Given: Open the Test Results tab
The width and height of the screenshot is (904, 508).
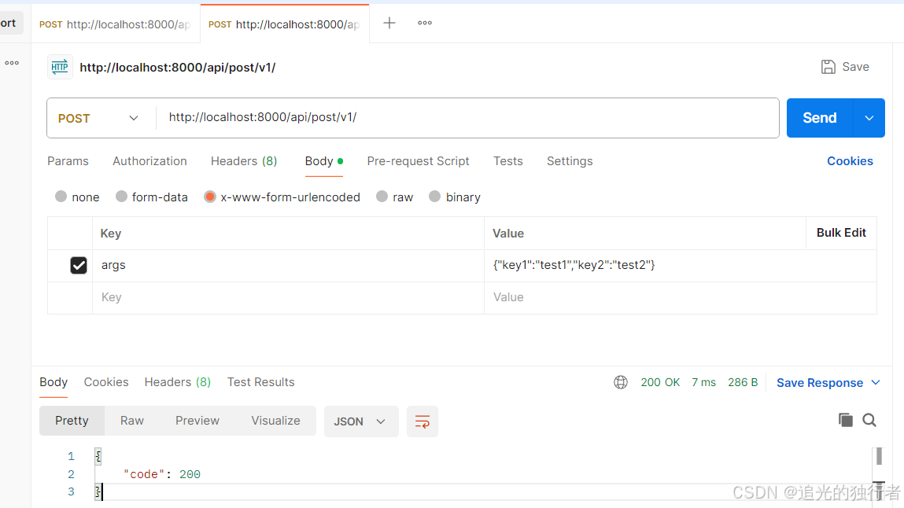Looking at the screenshot, I should click(x=260, y=382).
